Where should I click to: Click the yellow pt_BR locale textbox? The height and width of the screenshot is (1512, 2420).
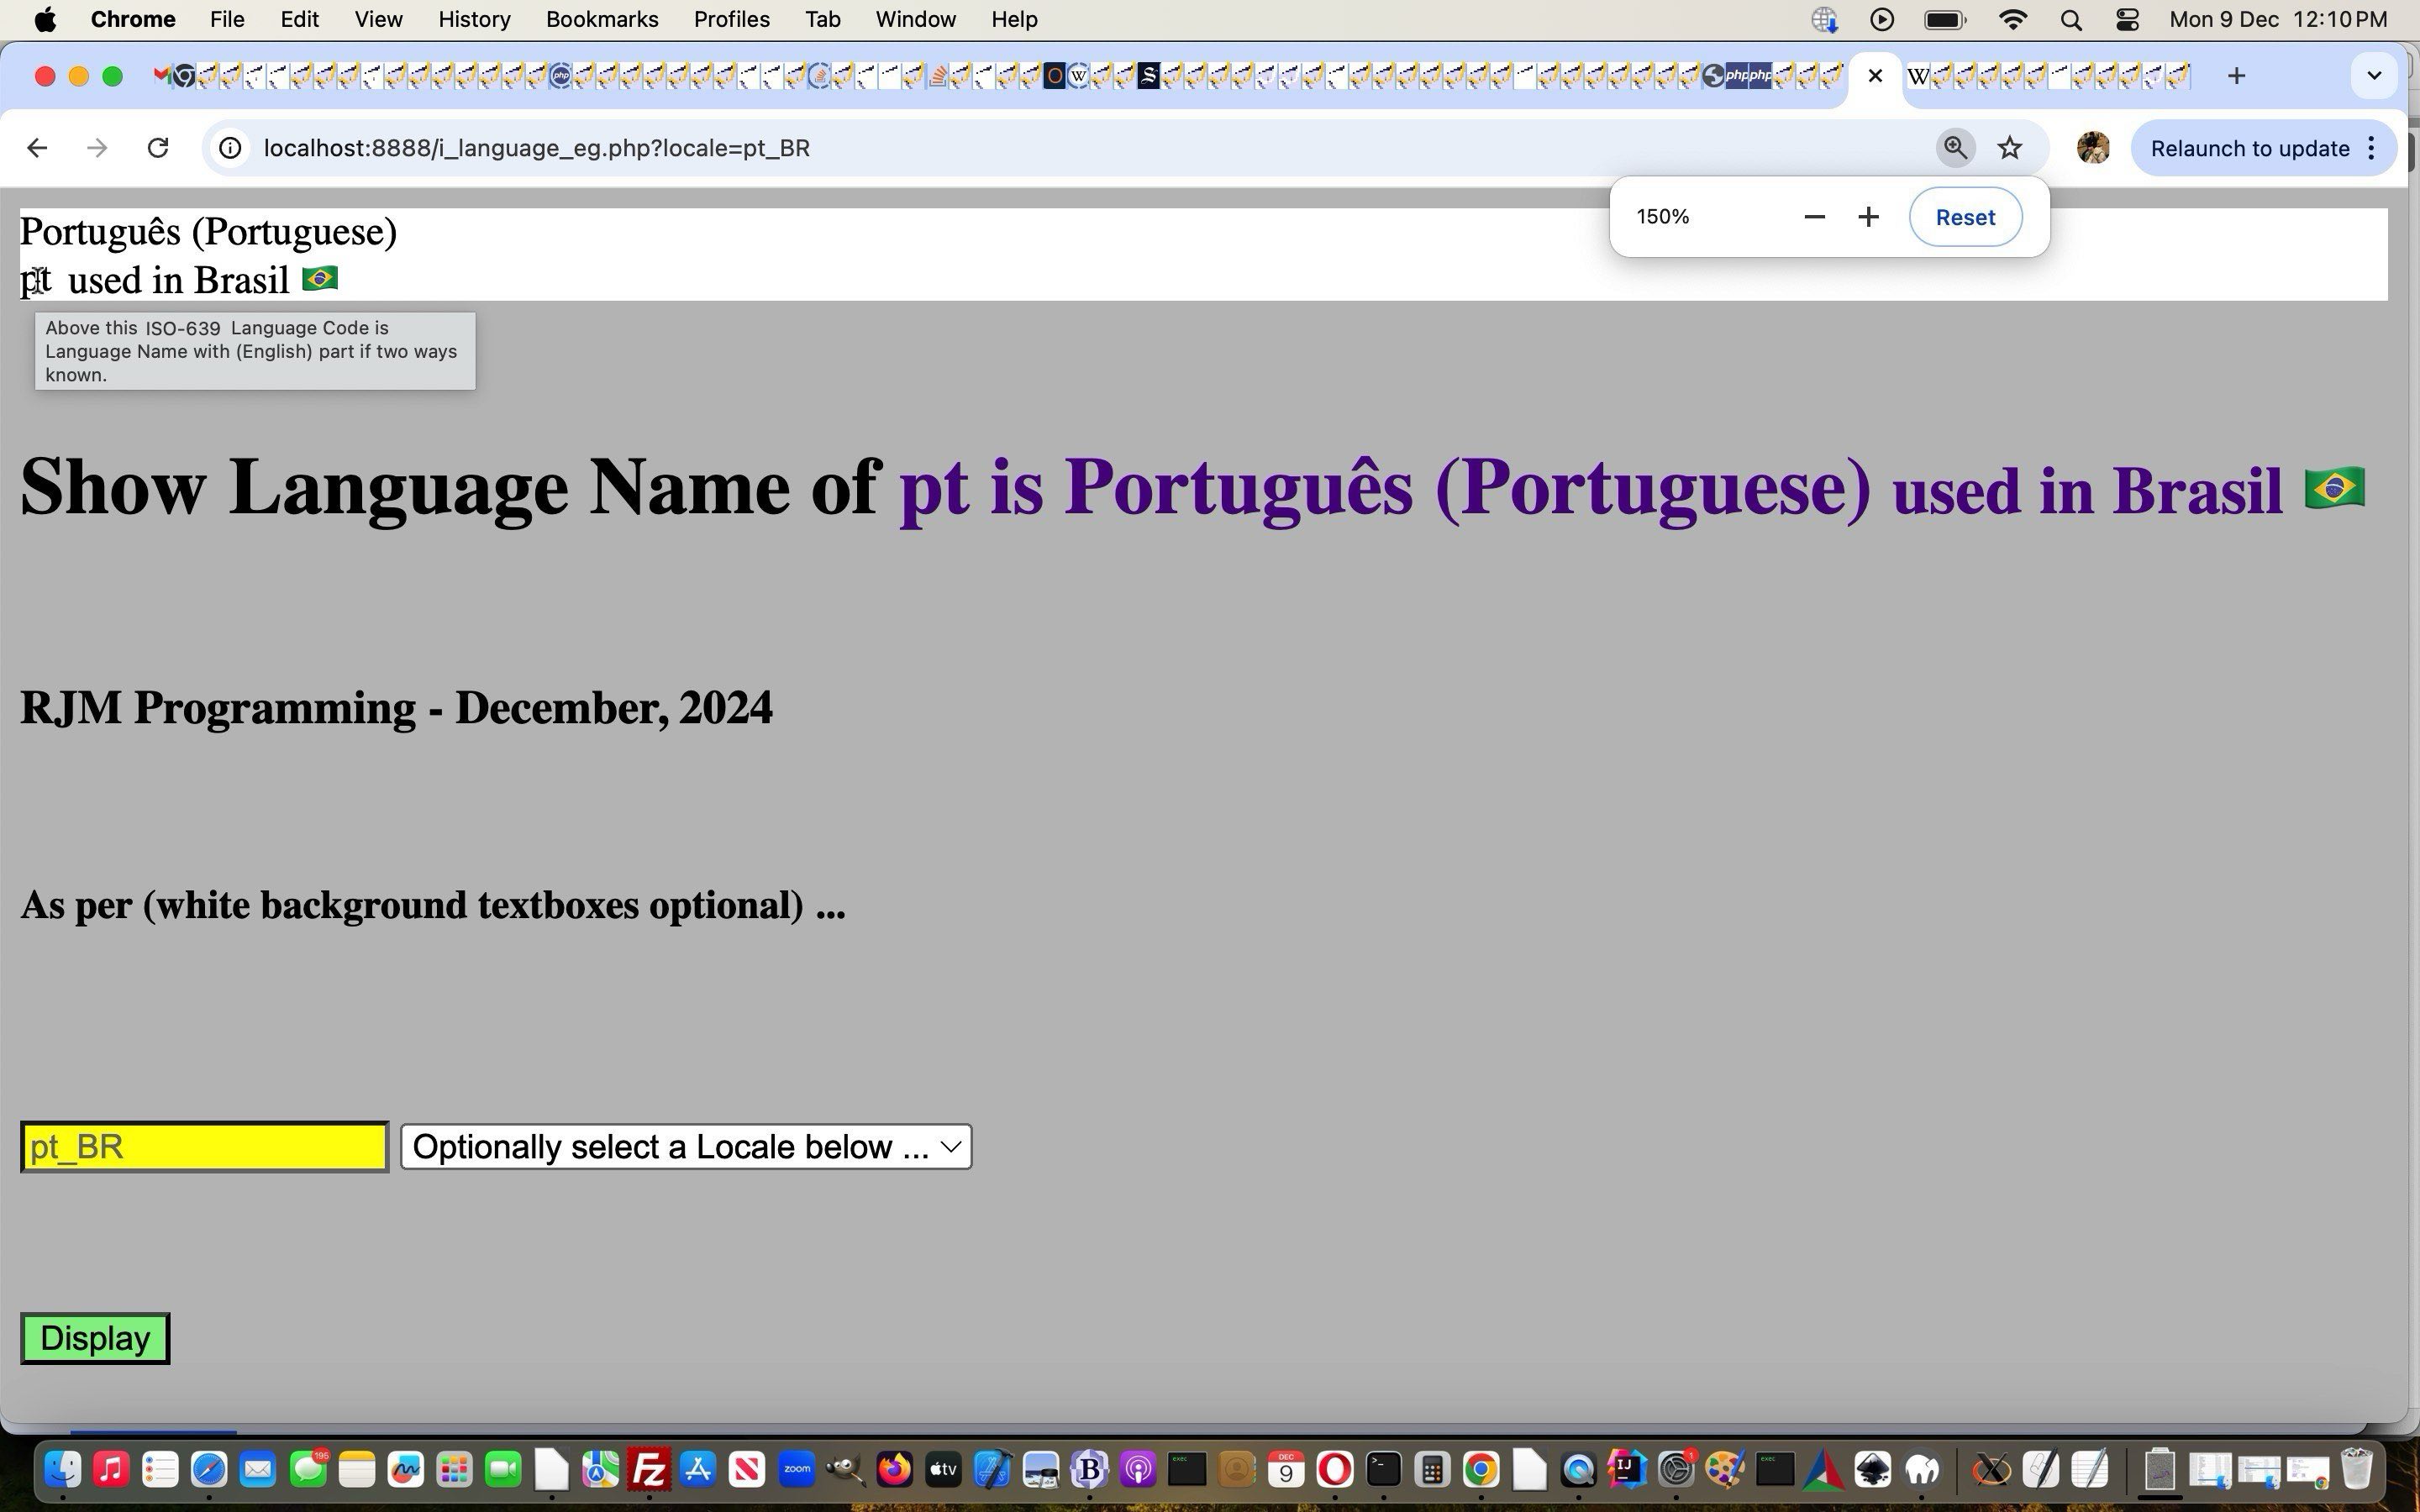[x=204, y=1146]
